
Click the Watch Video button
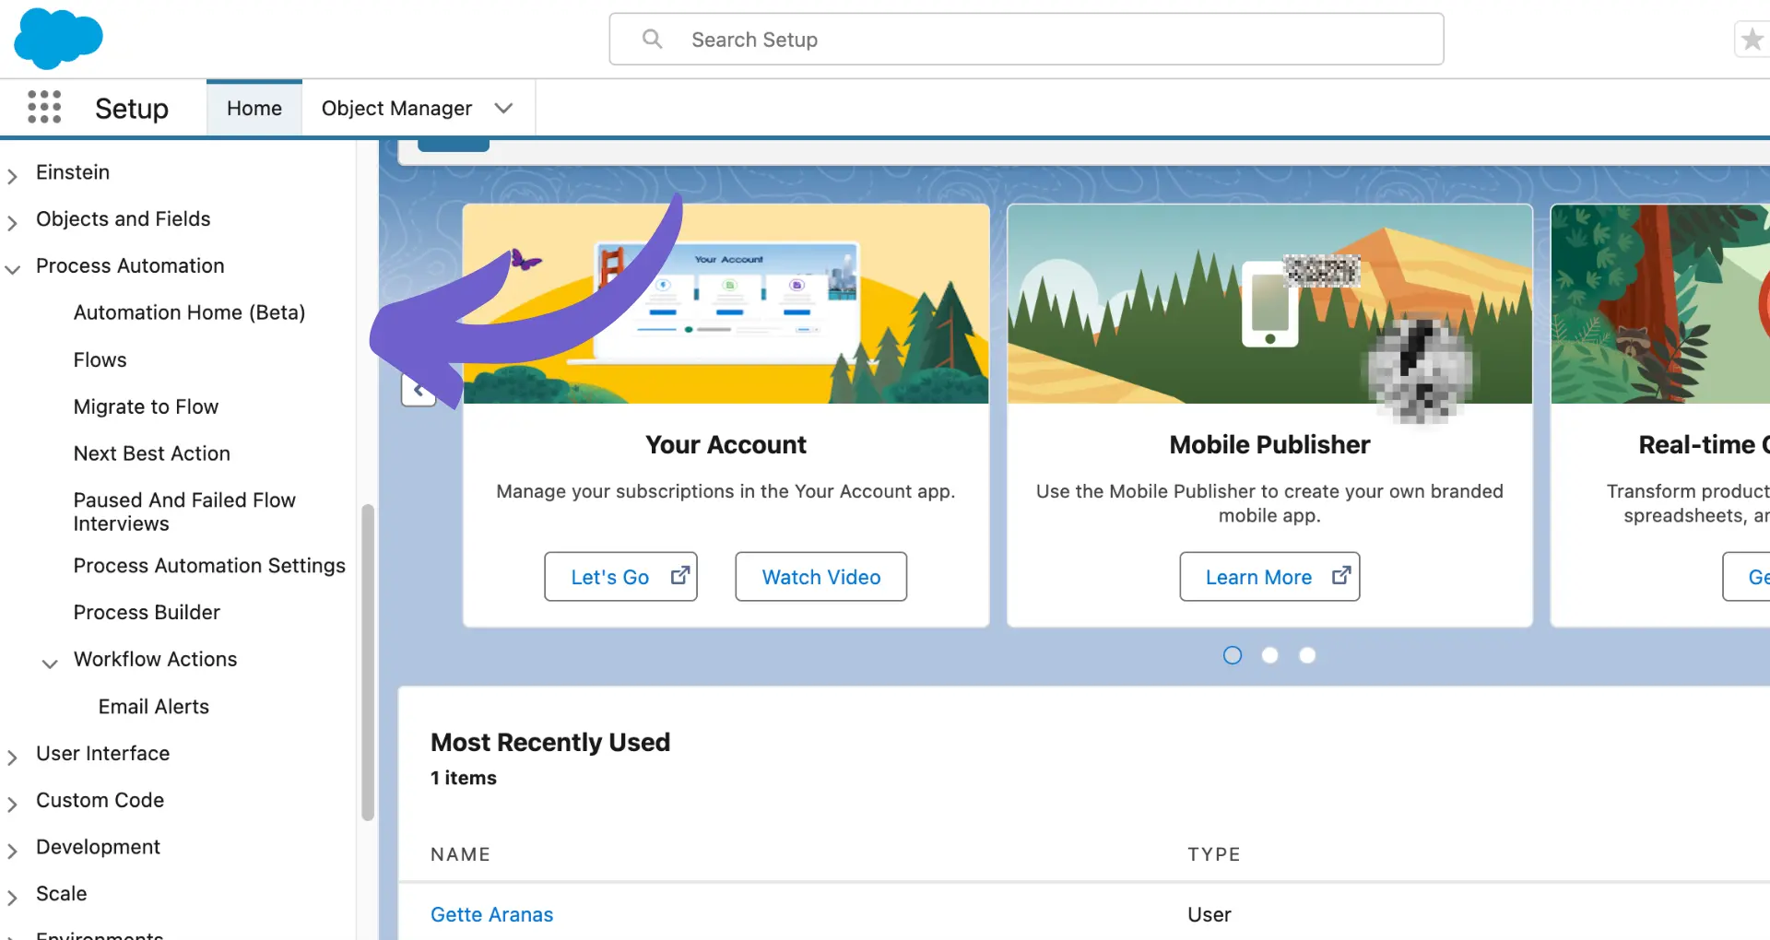pos(820,577)
